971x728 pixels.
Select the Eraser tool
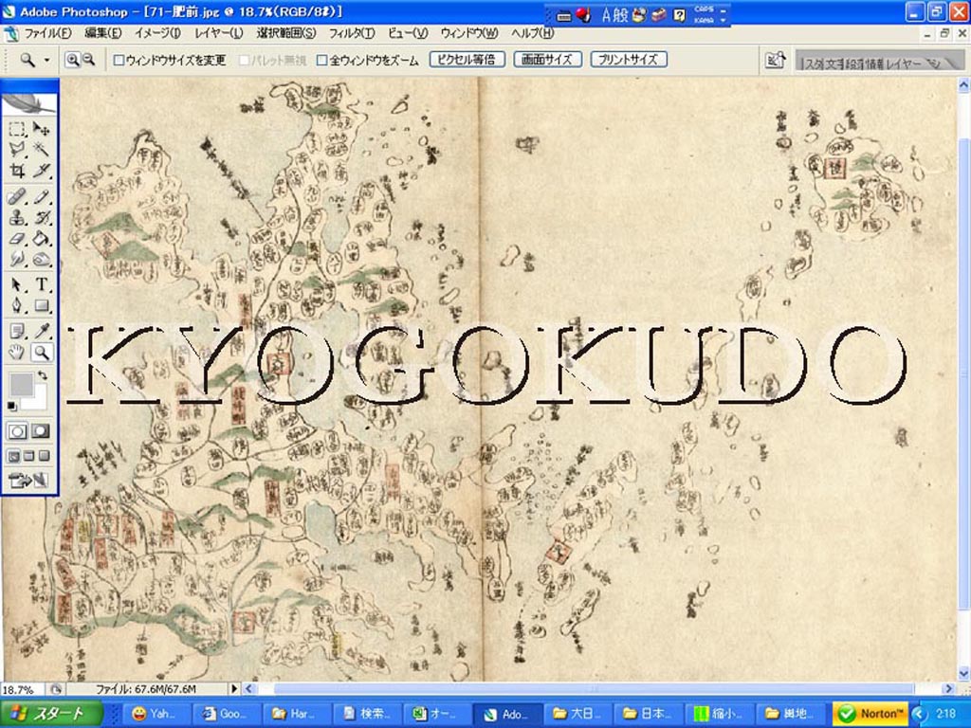click(17, 238)
